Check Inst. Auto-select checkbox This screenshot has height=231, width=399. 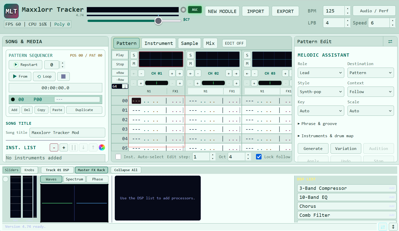[x=118, y=157]
